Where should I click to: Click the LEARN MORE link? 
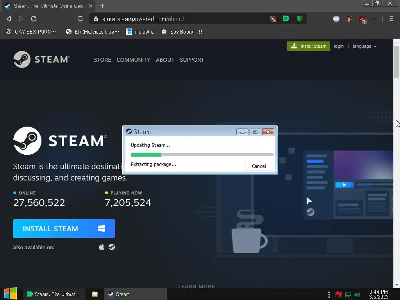click(x=196, y=286)
